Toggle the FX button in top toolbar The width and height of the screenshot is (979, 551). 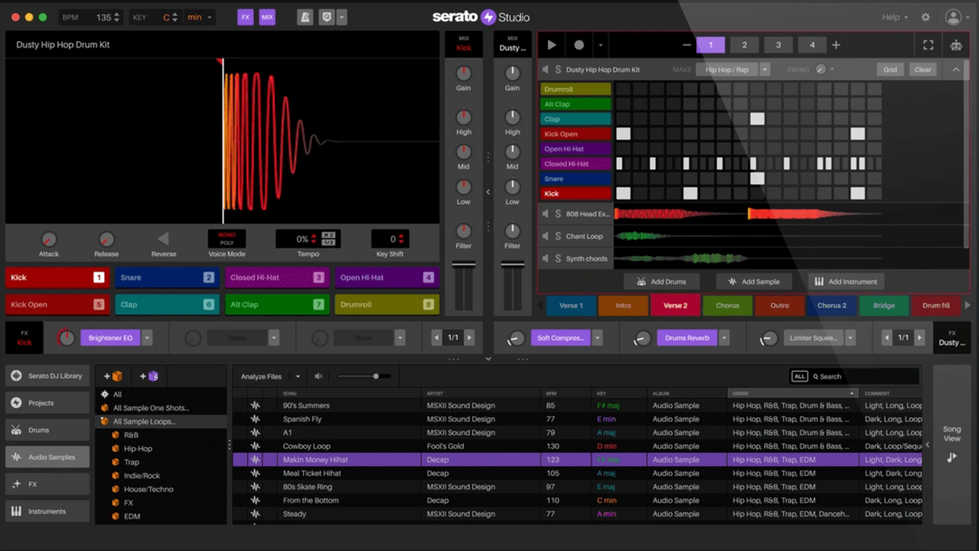(x=245, y=17)
